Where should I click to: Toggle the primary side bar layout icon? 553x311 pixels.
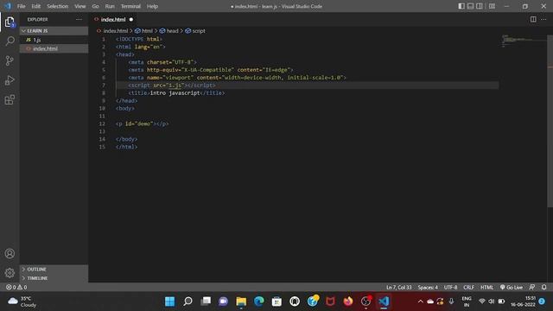tap(461, 6)
